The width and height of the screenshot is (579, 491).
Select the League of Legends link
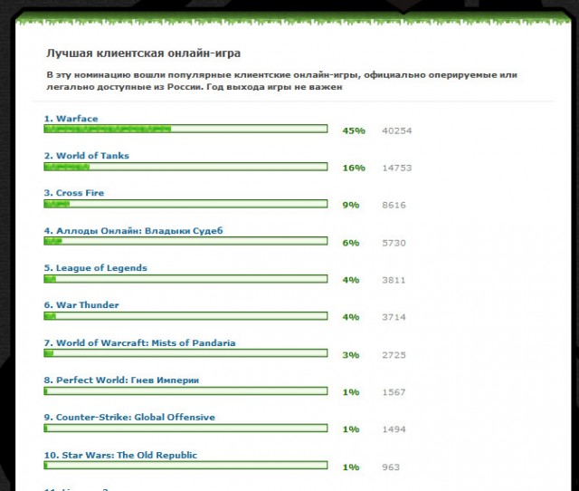click(95, 268)
